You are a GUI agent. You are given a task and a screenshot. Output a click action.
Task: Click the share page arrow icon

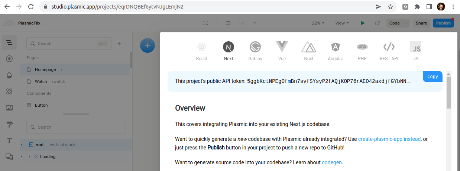pyautogui.click(x=378, y=7)
